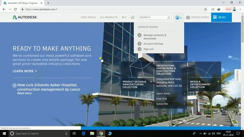This screenshot has height=137, width=244.
Task: Click the taskbar microphone icon
Action: coord(66,134)
